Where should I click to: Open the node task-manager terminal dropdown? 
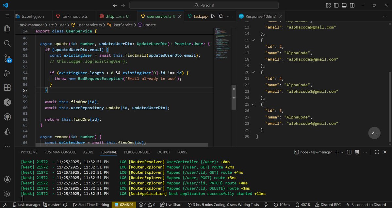[x=341, y=152]
